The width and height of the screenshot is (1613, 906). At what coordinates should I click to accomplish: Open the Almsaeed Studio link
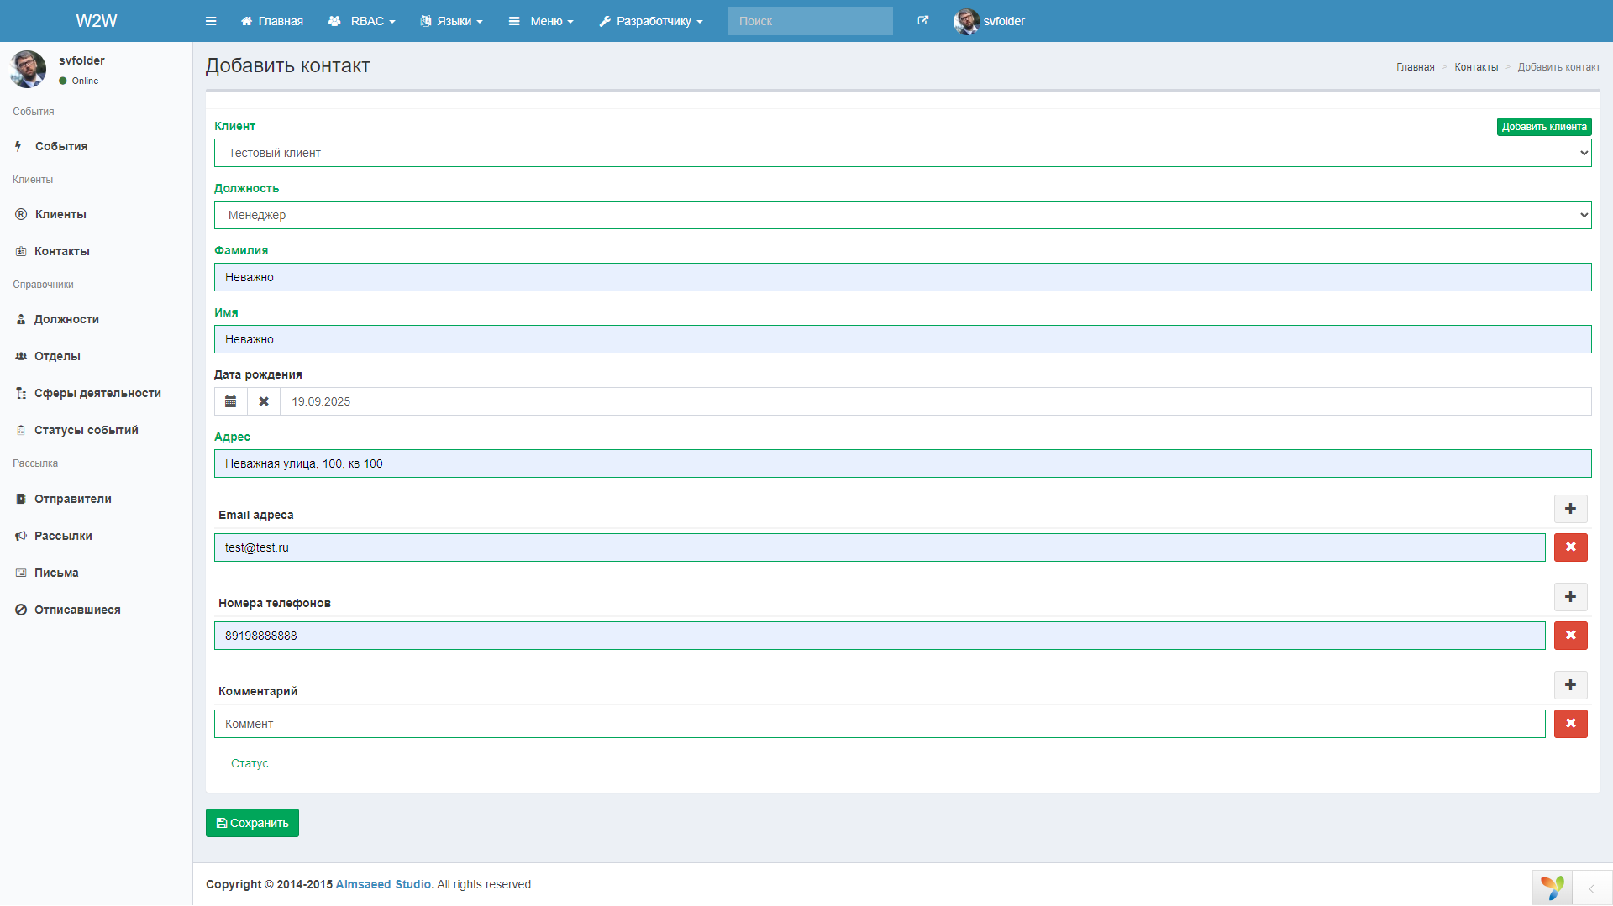(x=383, y=884)
